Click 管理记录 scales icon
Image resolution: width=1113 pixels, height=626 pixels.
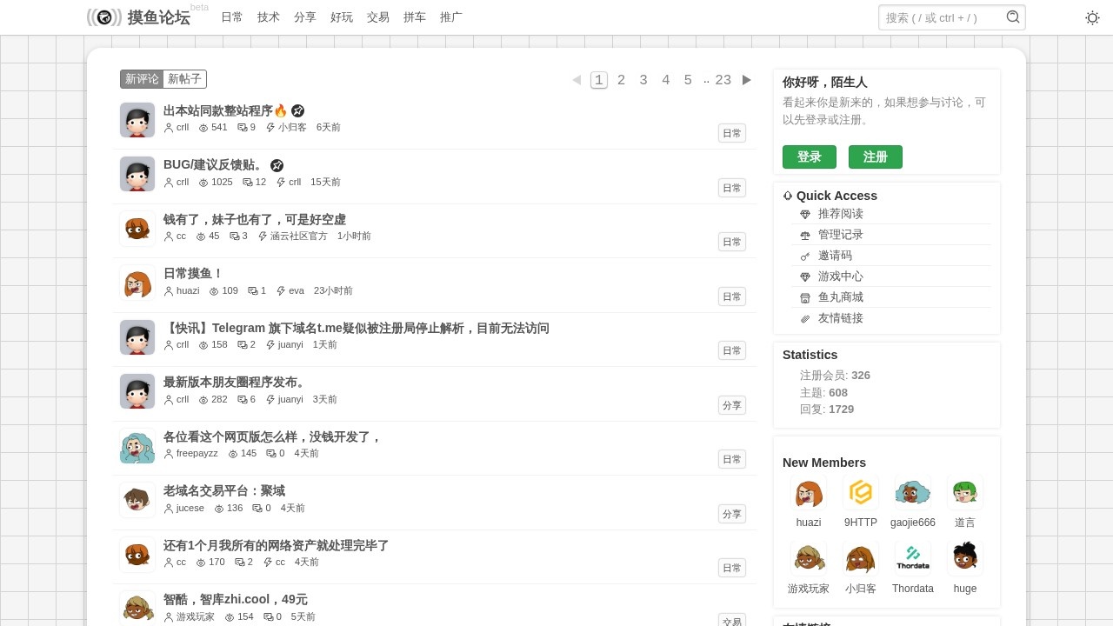pyautogui.click(x=805, y=235)
